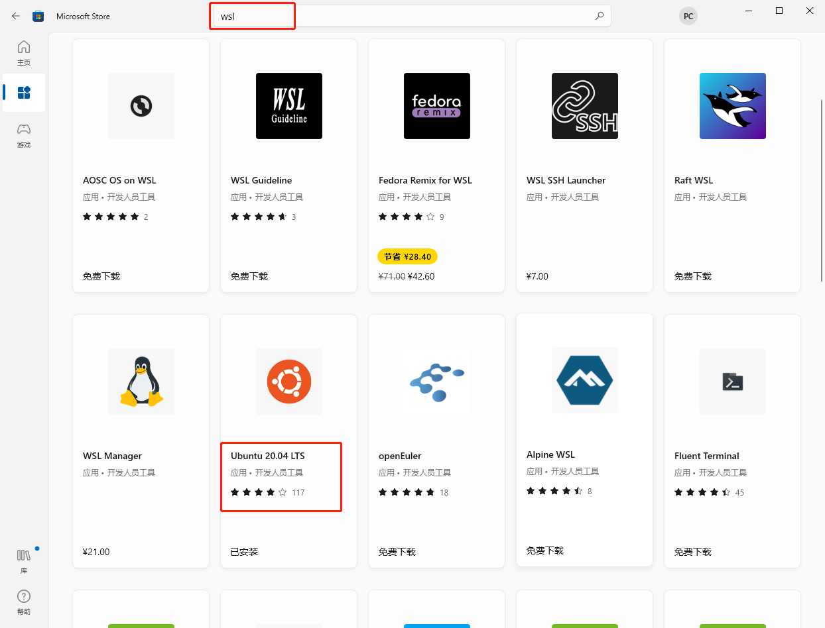Click the Raft WSL penguin icon

coord(733,106)
